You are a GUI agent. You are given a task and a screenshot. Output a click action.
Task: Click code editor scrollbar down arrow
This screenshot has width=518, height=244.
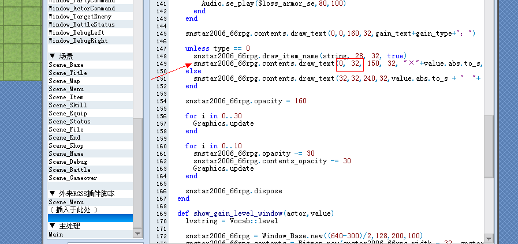pyautogui.click(x=489, y=238)
